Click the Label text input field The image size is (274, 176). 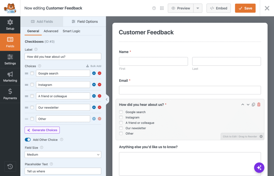63,57
